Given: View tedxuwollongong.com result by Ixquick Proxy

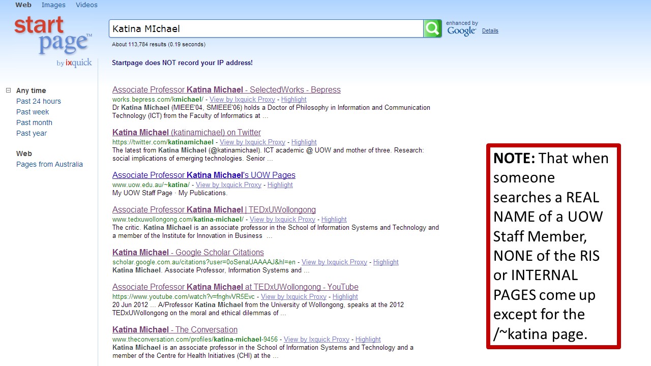Looking at the screenshot, I should point(282,220).
